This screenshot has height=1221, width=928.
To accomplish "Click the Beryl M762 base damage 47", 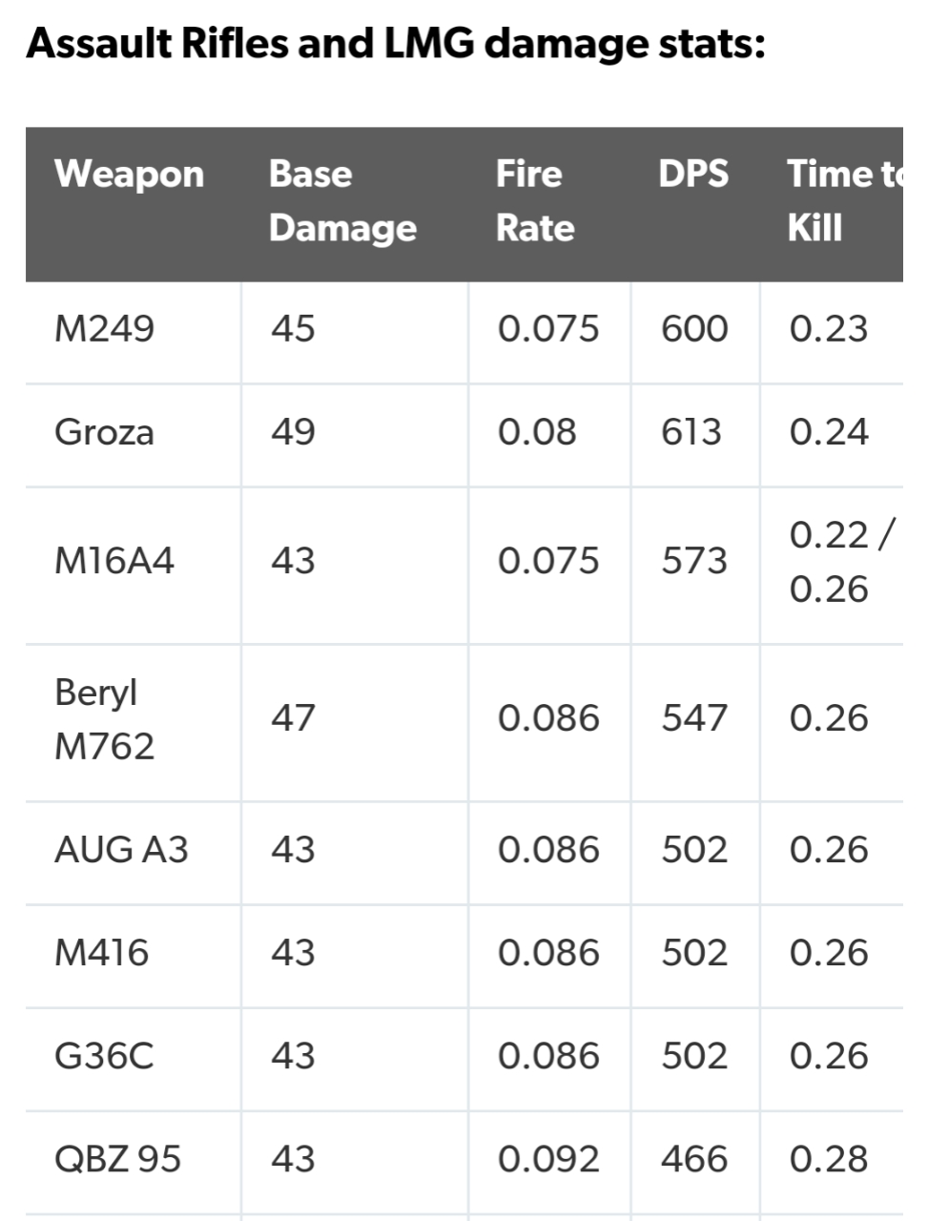I will click(x=293, y=718).
